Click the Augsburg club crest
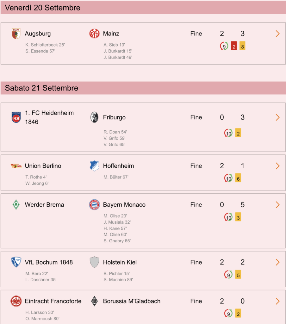The width and height of the screenshot is (286, 324). 16,34
